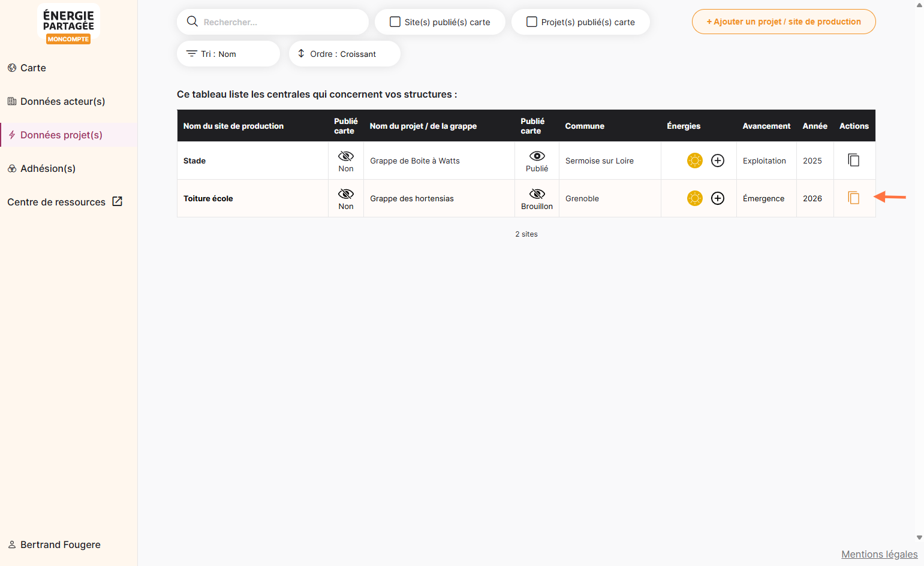Click the Toiture école site name

click(x=208, y=198)
